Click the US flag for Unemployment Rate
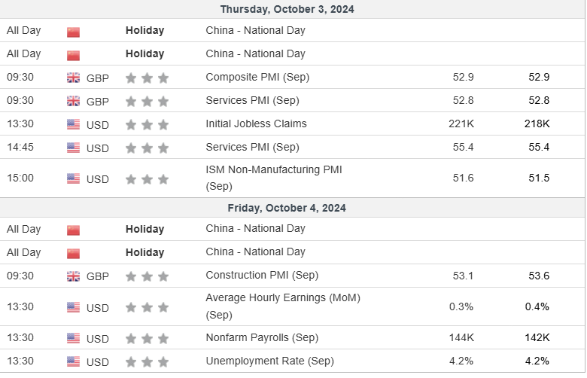Viewport: 587px width, 378px height. tap(73, 362)
